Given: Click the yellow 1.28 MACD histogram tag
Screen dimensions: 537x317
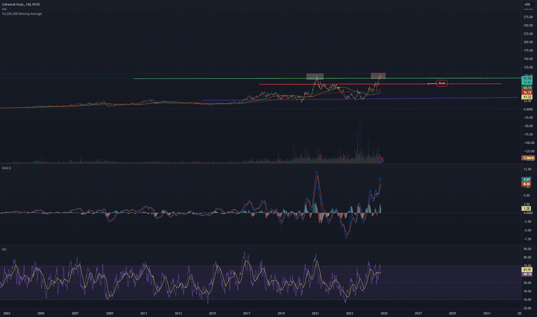Looking at the screenshot, I should coord(526,209).
